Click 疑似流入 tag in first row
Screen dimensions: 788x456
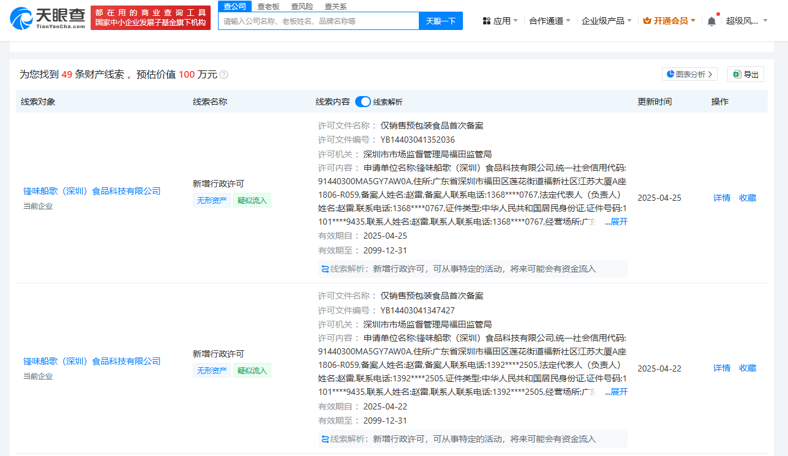pos(252,200)
